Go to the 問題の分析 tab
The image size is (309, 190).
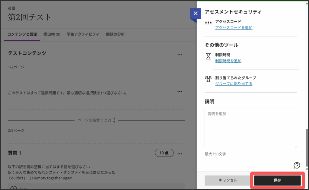pyautogui.click(x=115, y=34)
